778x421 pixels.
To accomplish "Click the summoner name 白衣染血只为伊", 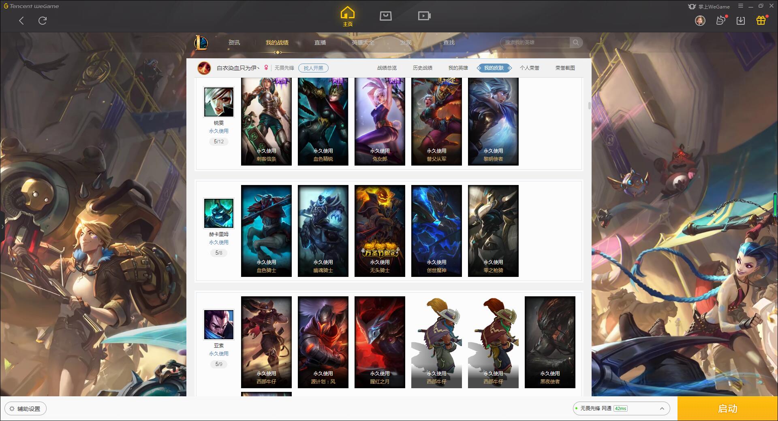I will tap(238, 68).
